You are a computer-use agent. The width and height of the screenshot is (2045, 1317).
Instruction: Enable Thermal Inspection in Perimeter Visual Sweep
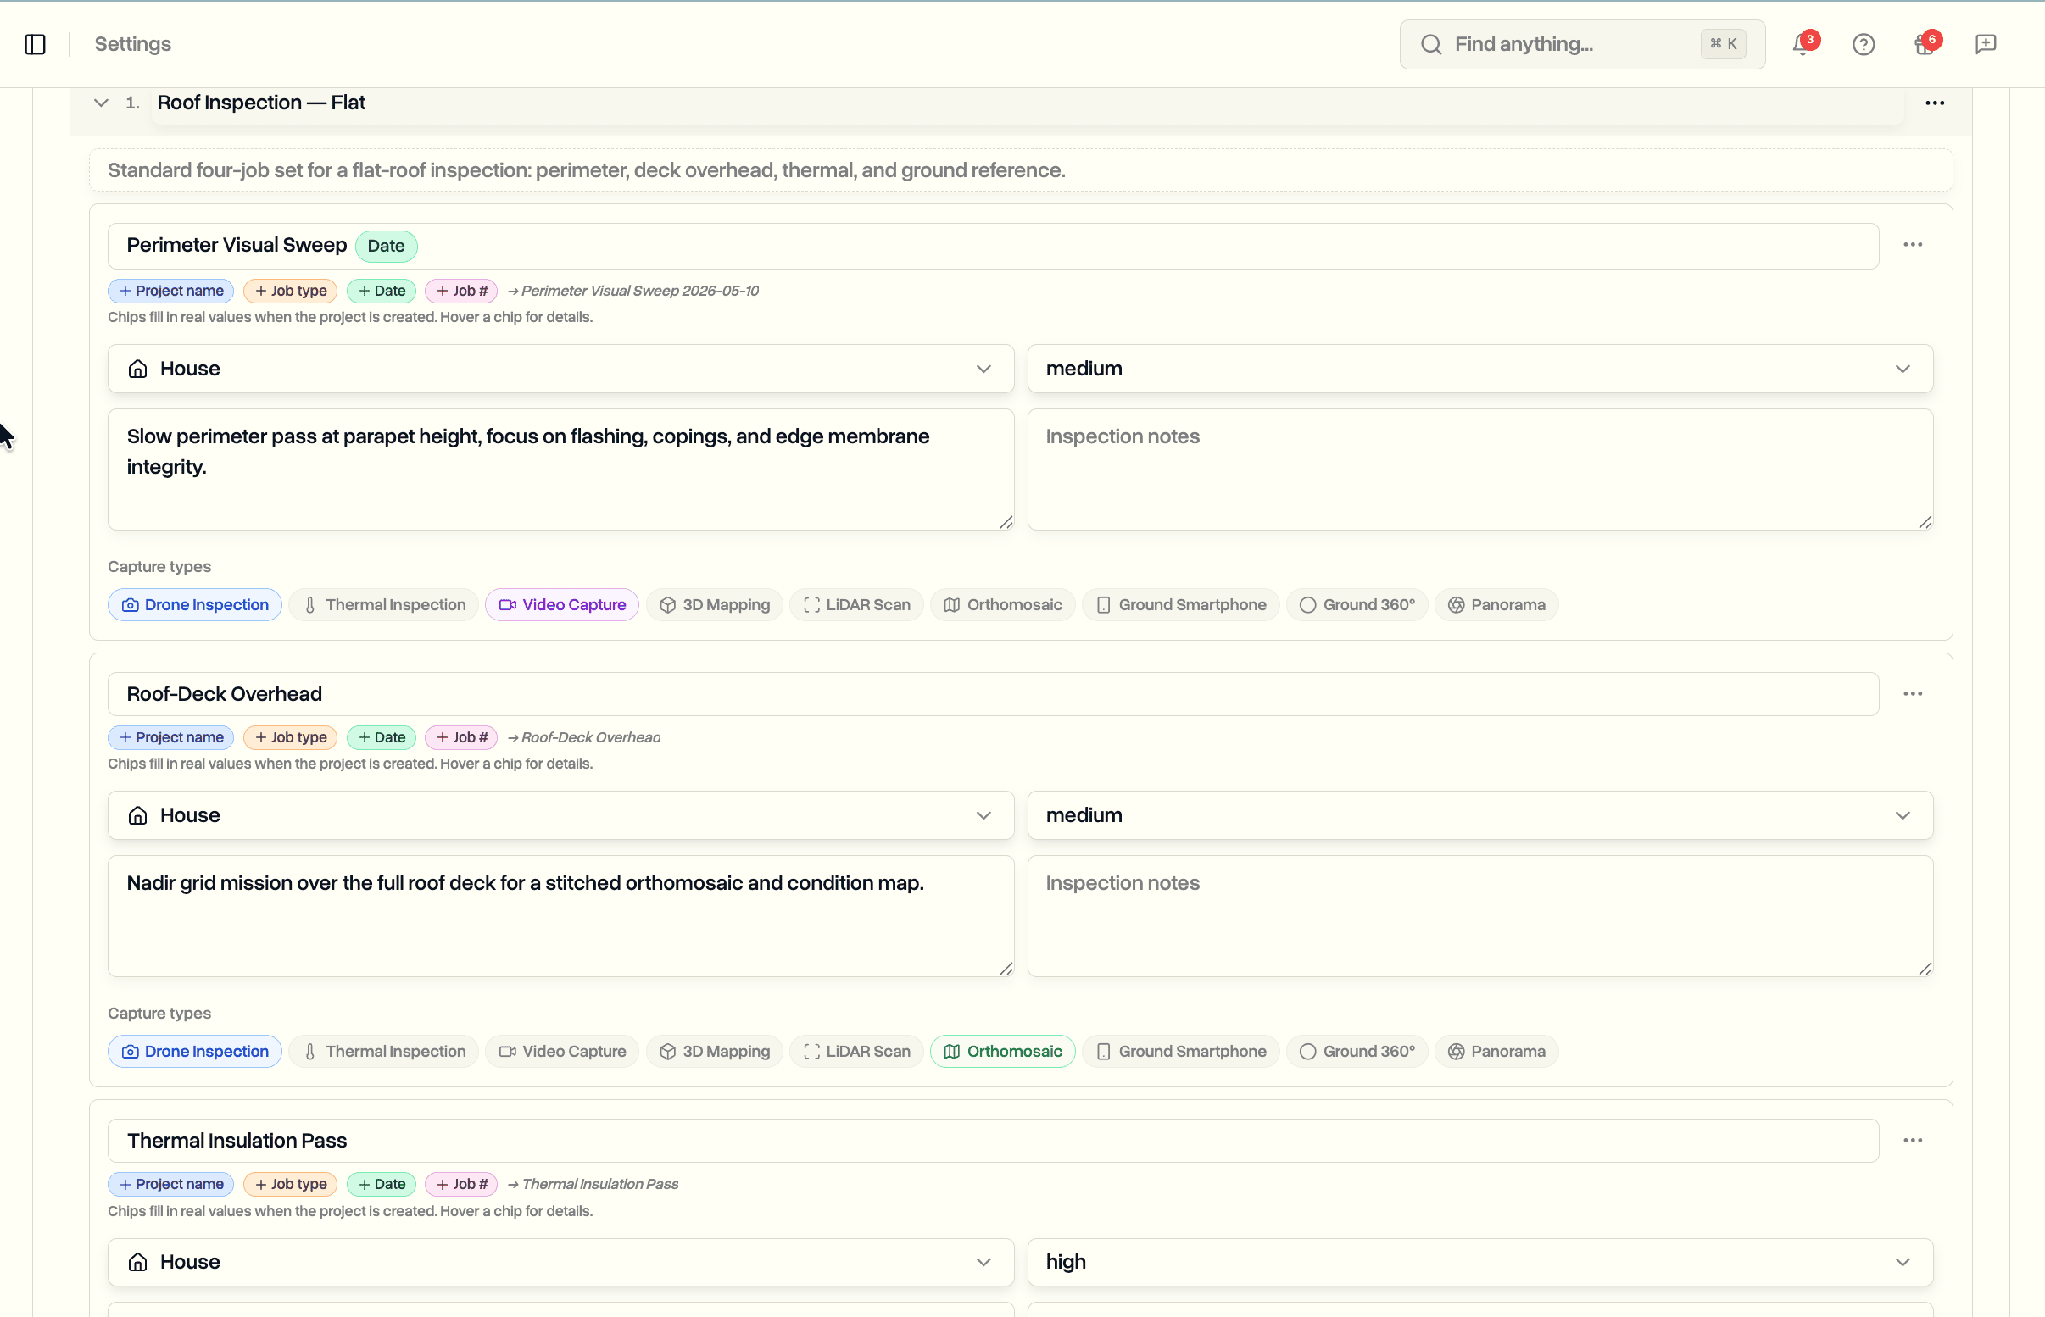pos(384,604)
